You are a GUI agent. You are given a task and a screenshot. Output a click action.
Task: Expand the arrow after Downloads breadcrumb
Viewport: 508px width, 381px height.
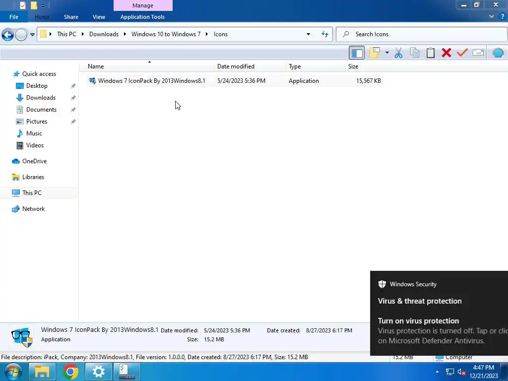125,34
